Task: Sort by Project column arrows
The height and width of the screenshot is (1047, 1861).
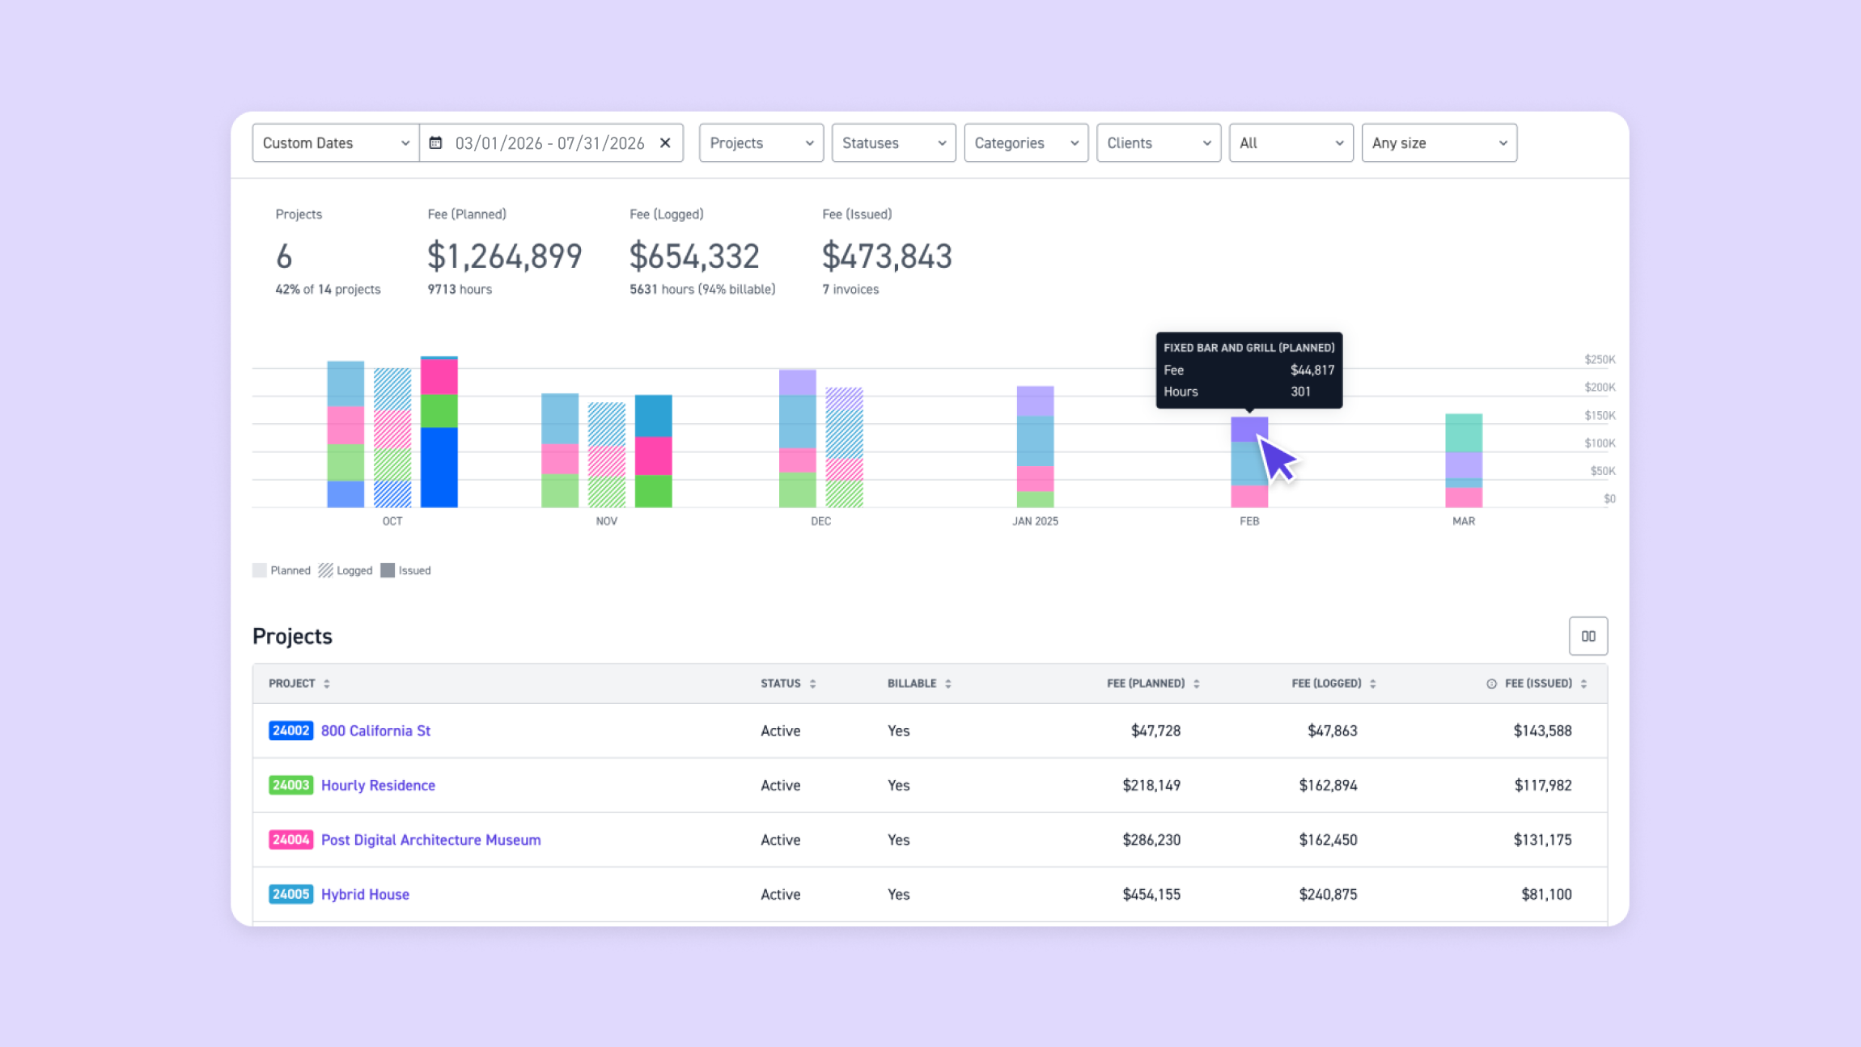Action: (x=327, y=684)
